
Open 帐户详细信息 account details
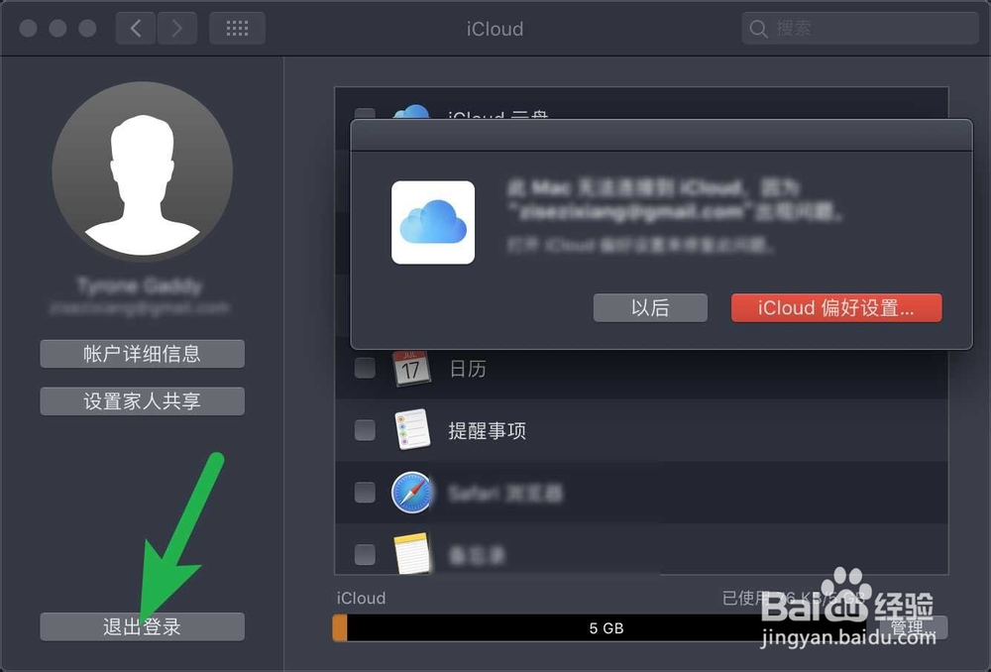tap(142, 354)
